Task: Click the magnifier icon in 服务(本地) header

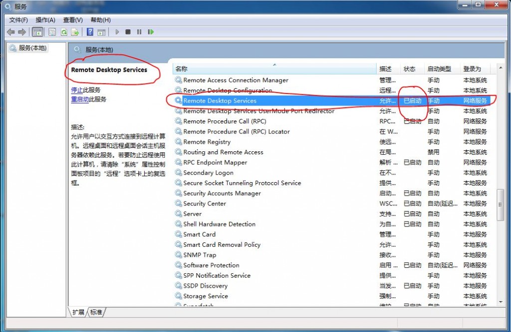Action: click(x=77, y=50)
